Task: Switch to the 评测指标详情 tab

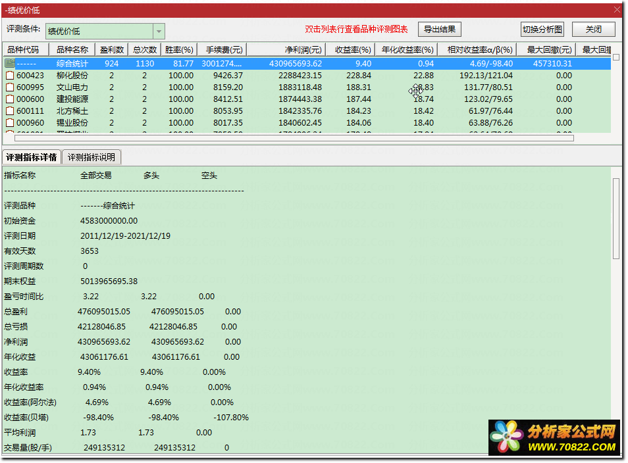Action: 32,157
